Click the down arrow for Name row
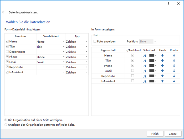Image resolution: width=184 pixels, height=139 pixels. tap(174, 55)
